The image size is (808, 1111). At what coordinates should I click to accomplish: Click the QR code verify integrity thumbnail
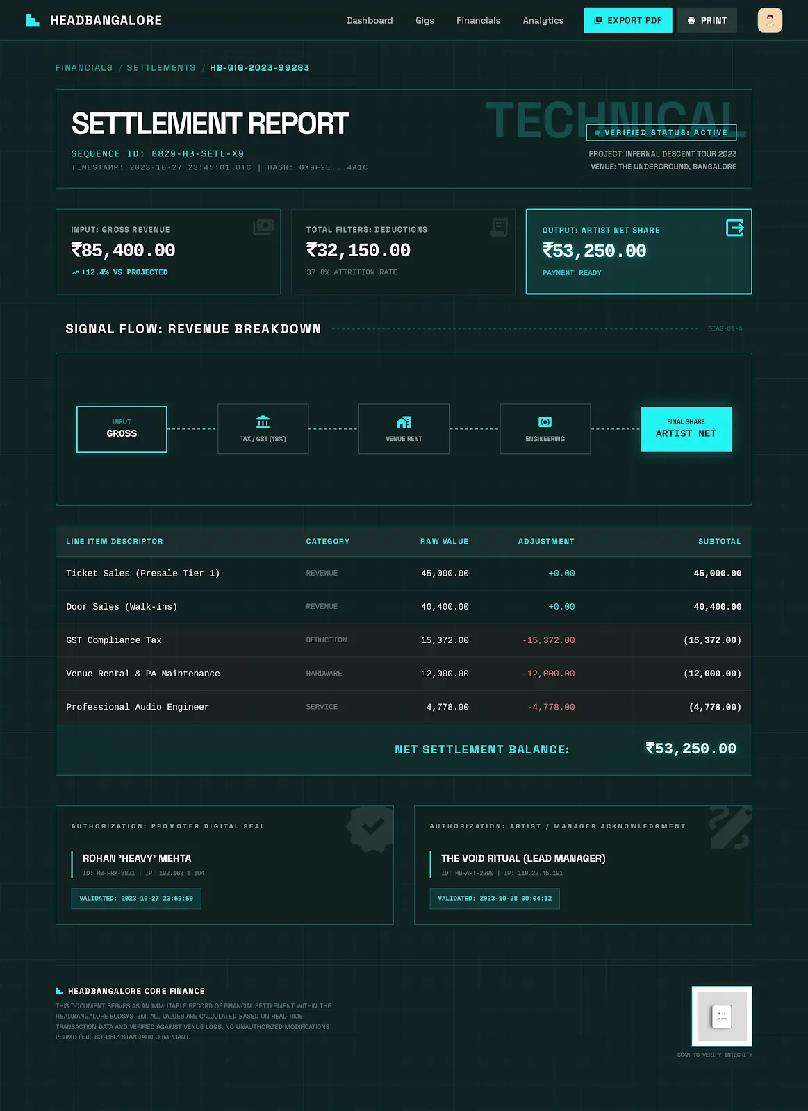coord(721,1016)
